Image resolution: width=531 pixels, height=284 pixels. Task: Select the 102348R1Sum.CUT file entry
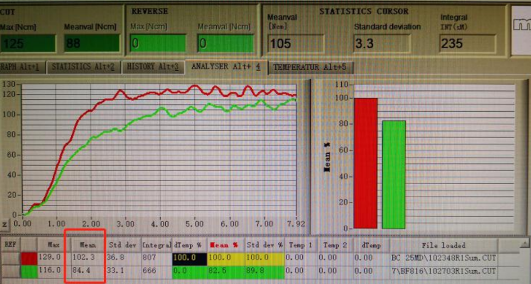tap(443, 258)
